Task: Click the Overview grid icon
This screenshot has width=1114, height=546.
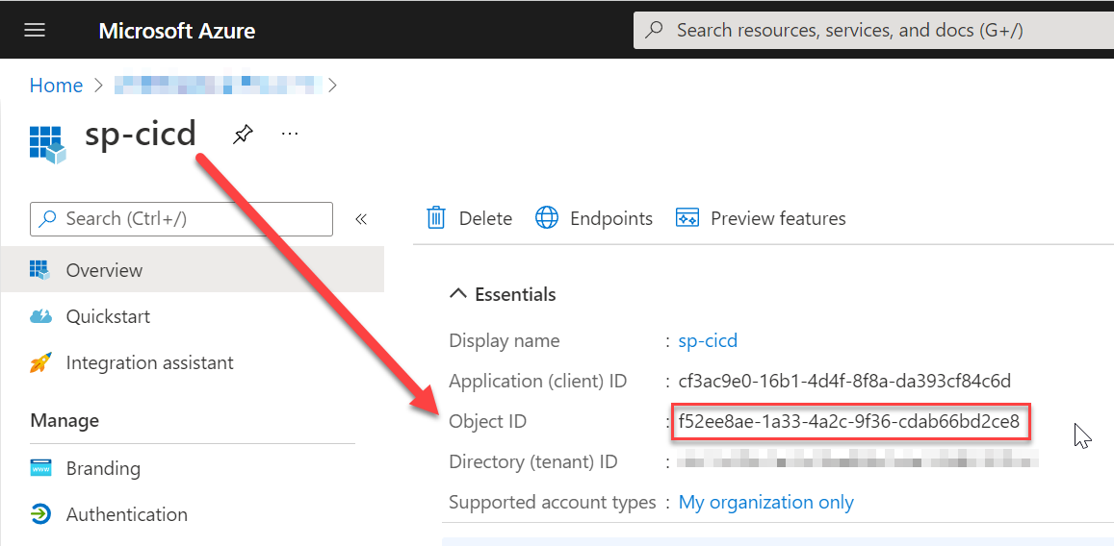Action: pos(39,269)
